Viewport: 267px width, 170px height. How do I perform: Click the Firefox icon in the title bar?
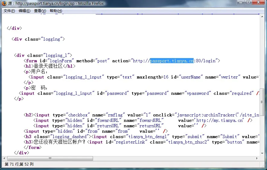pos(4,4)
